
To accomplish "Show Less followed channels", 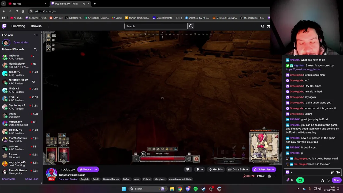I will tap(32, 179).
